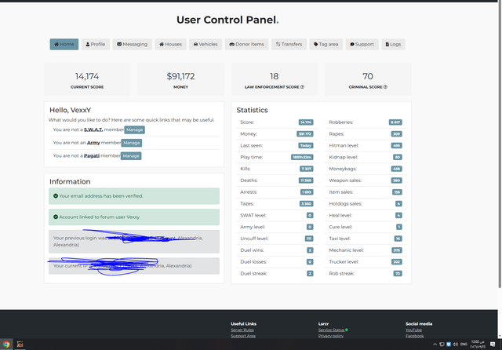
Task: Click the Weapon sales value badge
Action: click(x=396, y=180)
